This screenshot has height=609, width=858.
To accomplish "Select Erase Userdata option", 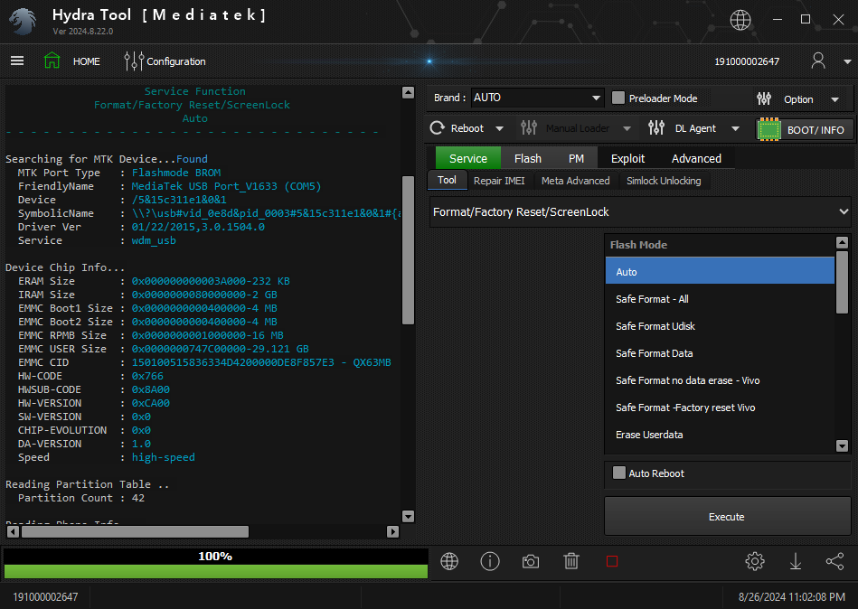I will [720, 435].
